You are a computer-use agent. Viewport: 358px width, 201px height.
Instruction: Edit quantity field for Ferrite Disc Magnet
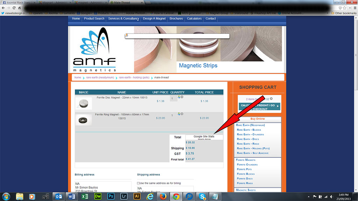click(173, 99)
